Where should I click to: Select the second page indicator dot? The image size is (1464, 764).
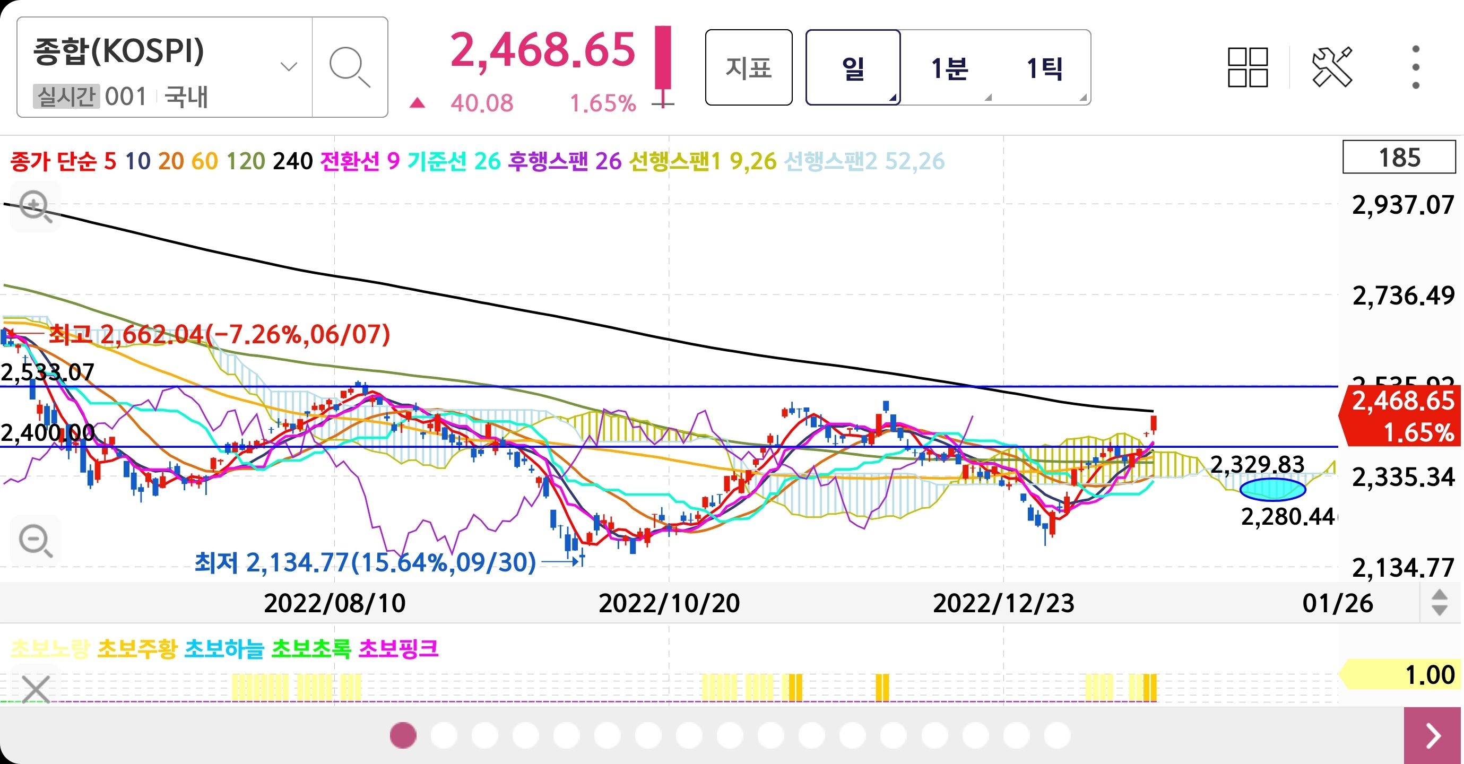point(444,735)
